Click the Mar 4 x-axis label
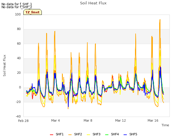Image resolution: width=187 pixels, height=140 pixels. (56, 120)
